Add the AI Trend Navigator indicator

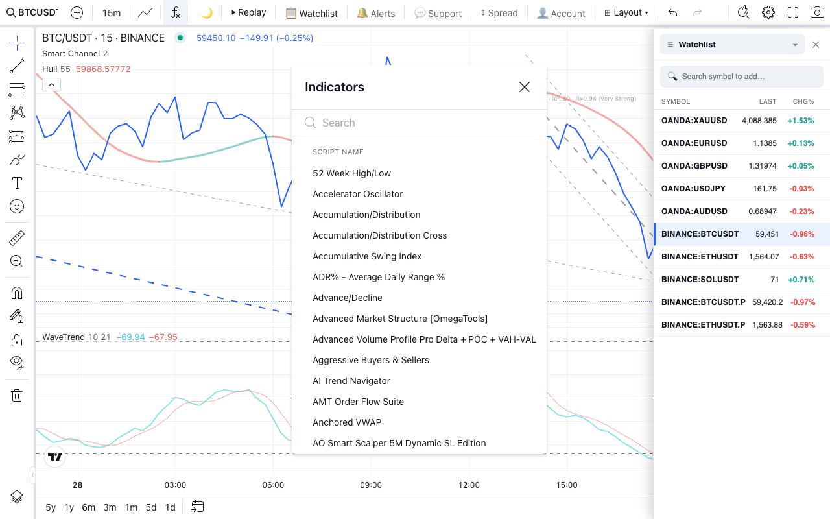[419, 381]
